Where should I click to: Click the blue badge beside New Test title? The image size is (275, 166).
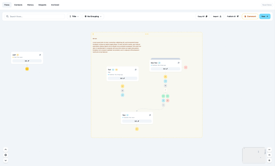[x=159, y=63]
